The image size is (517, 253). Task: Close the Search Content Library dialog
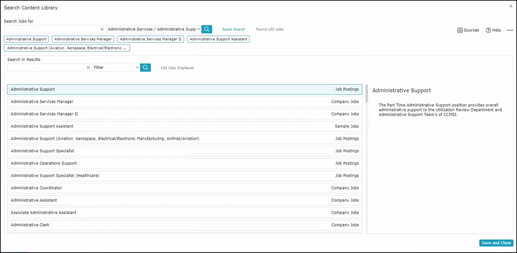click(x=511, y=6)
